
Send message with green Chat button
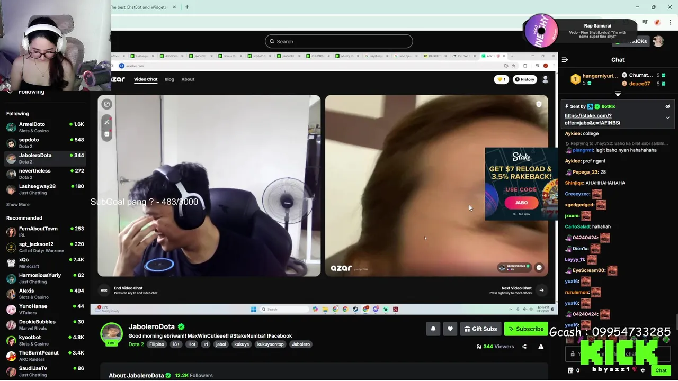tap(661, 370)
